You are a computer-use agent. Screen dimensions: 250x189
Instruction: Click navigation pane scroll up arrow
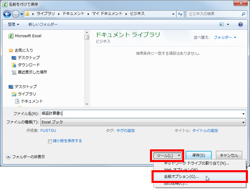(x=87, y=32)
